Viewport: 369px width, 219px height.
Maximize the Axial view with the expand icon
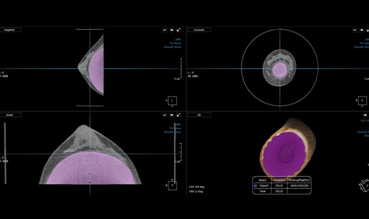click(179, 115)
